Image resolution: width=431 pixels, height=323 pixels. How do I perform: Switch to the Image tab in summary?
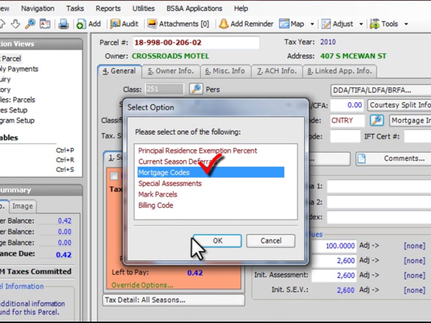click(x=22, y=206)
